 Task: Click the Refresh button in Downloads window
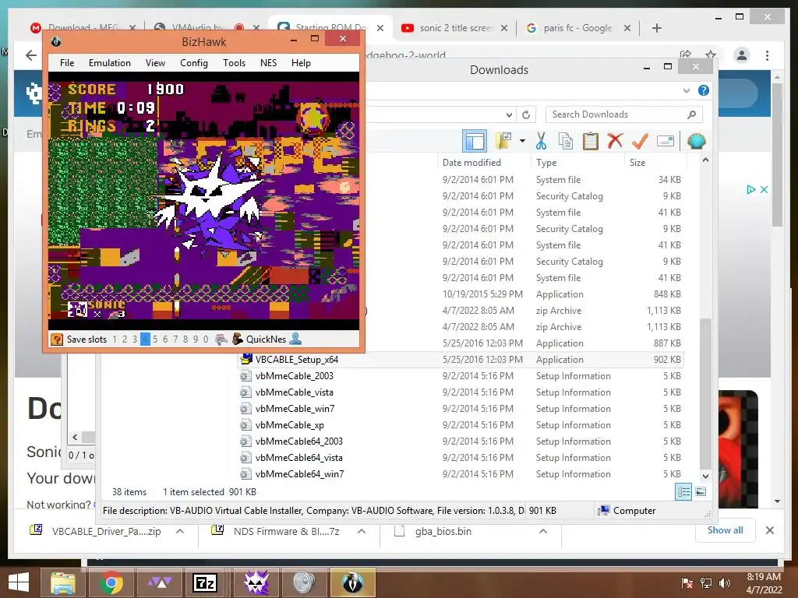tap(526, 115)
